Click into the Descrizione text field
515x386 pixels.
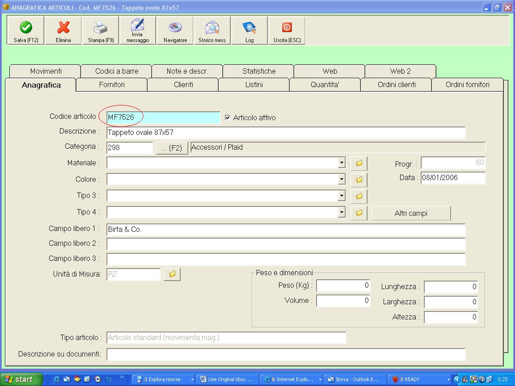point(286,133)
